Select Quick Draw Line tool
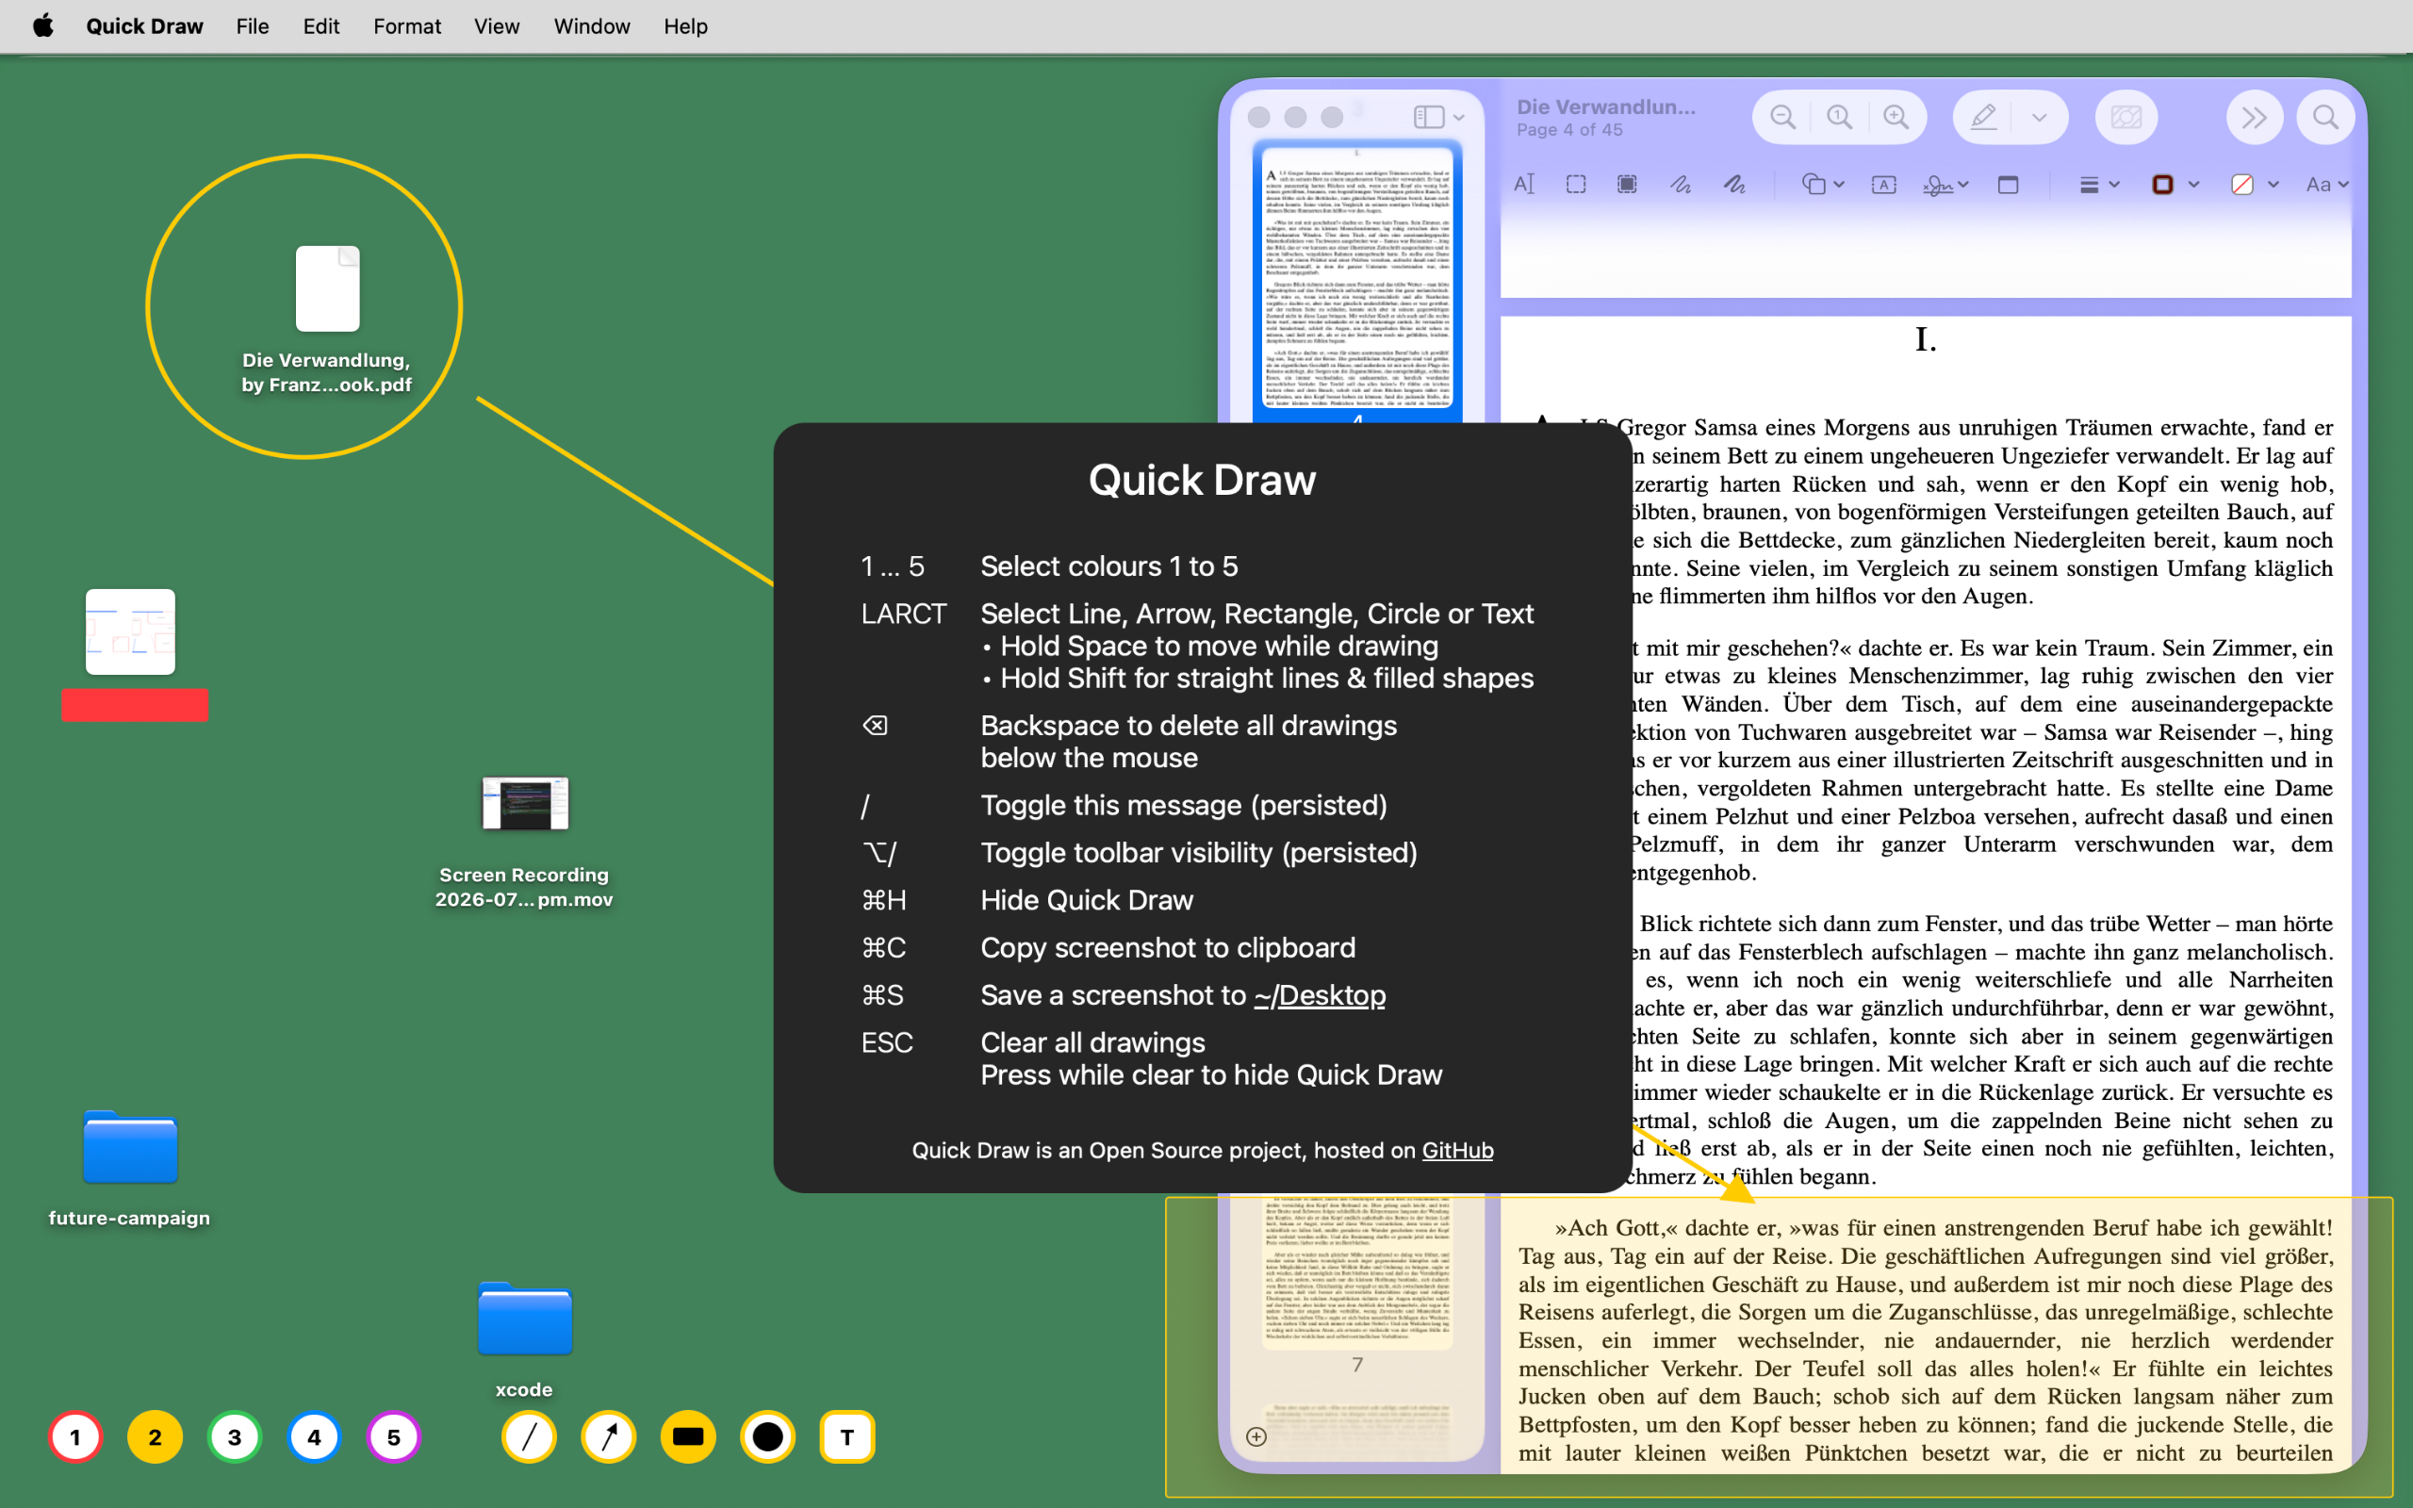Viewport: 2413px width, 1508px height. [x=529, y=1437]
